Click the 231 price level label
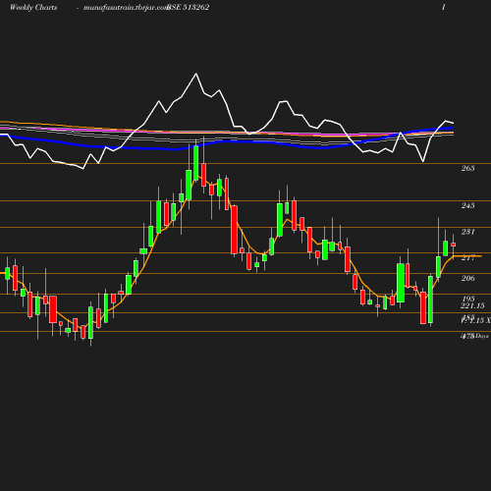Viewport: 491px width, 491px height. pos(467,232)
